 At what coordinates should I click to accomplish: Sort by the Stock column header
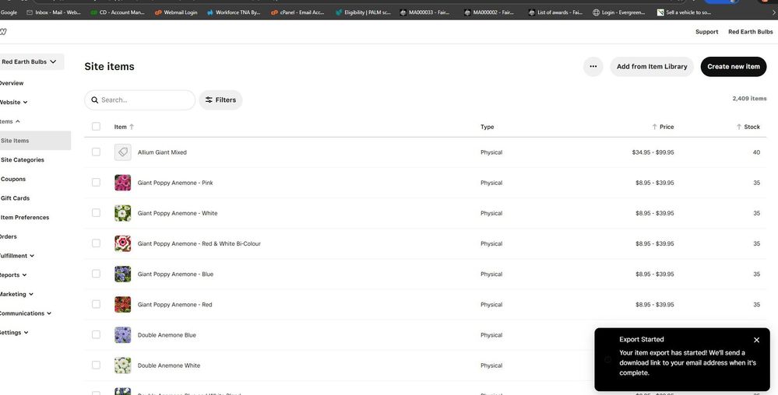coord(748,127)
